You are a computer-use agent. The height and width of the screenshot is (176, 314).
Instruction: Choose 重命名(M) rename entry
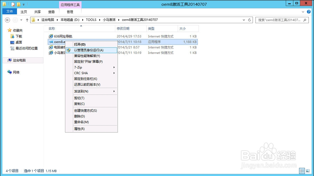click(x=91, y=122)
